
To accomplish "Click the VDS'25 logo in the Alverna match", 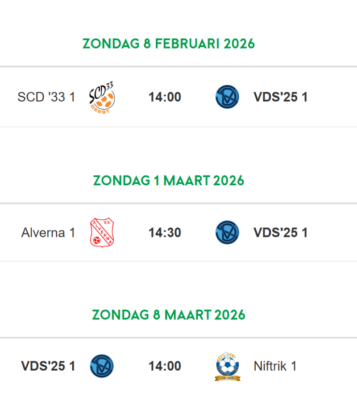I will tap(227, 233).
